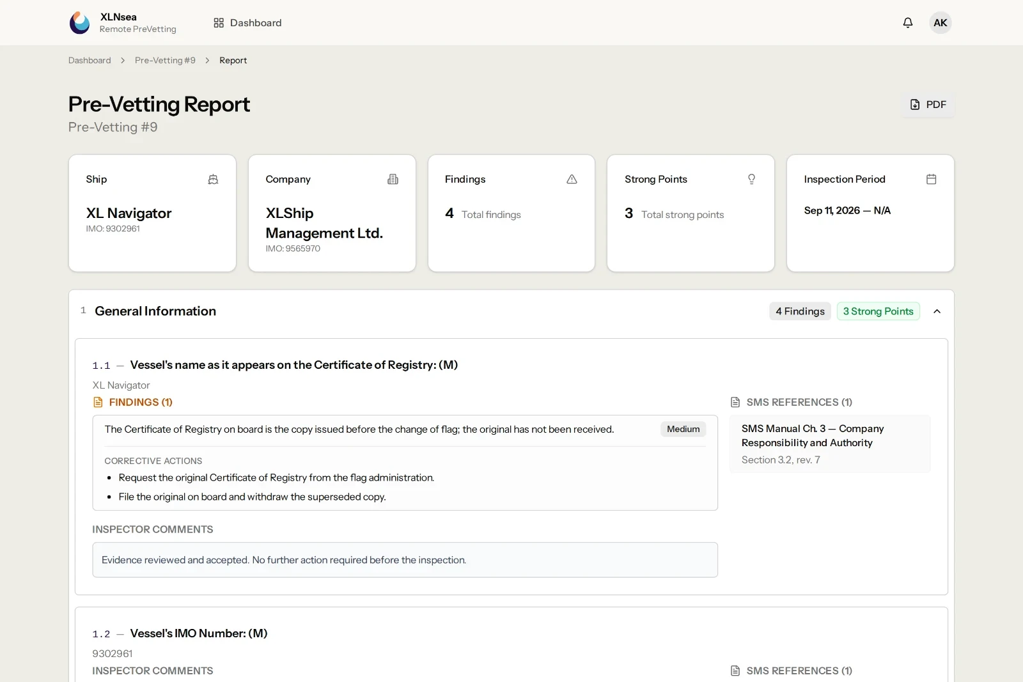Click Section 3.2, rev. 7 text

coord(781,460)
